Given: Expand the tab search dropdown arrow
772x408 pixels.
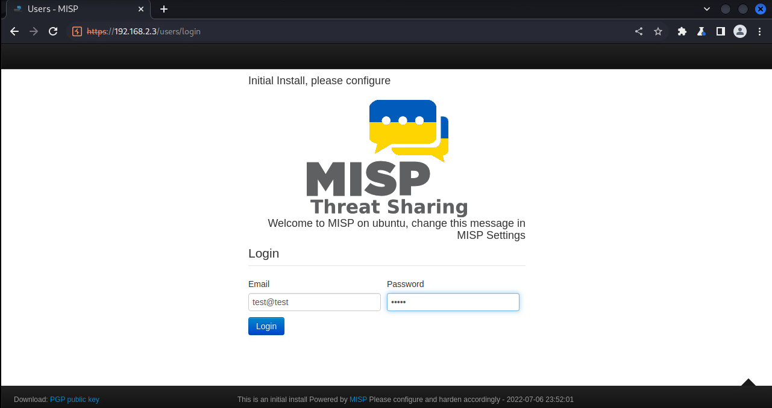Looking at the screenshot, I should point(707,9).
